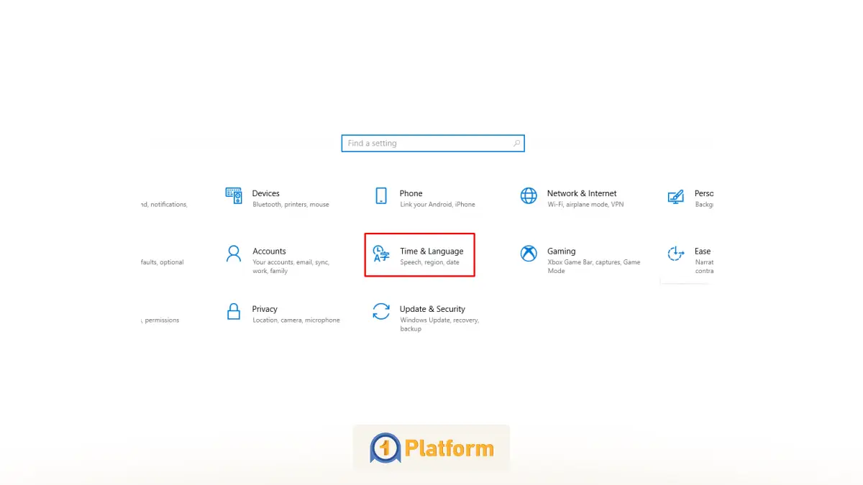Click the Link your Android, iPhone text
Viewport: 863px width, 485px height.
437,204
